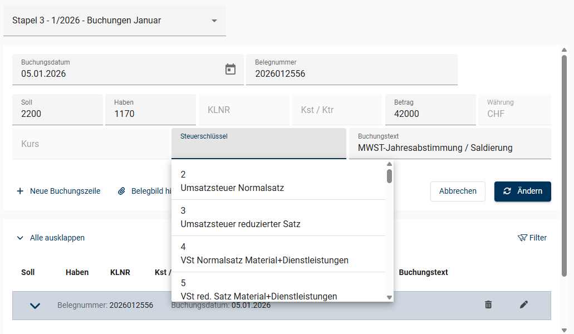Click the Soll account field

pos(57,114)
